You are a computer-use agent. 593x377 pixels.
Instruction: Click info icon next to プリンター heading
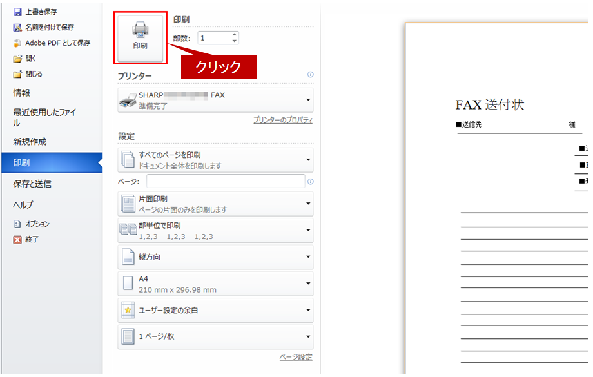(311, 75)
